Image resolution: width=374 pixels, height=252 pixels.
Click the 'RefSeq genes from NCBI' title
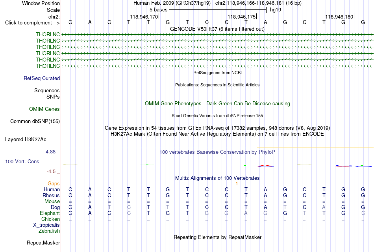(217, 73)
